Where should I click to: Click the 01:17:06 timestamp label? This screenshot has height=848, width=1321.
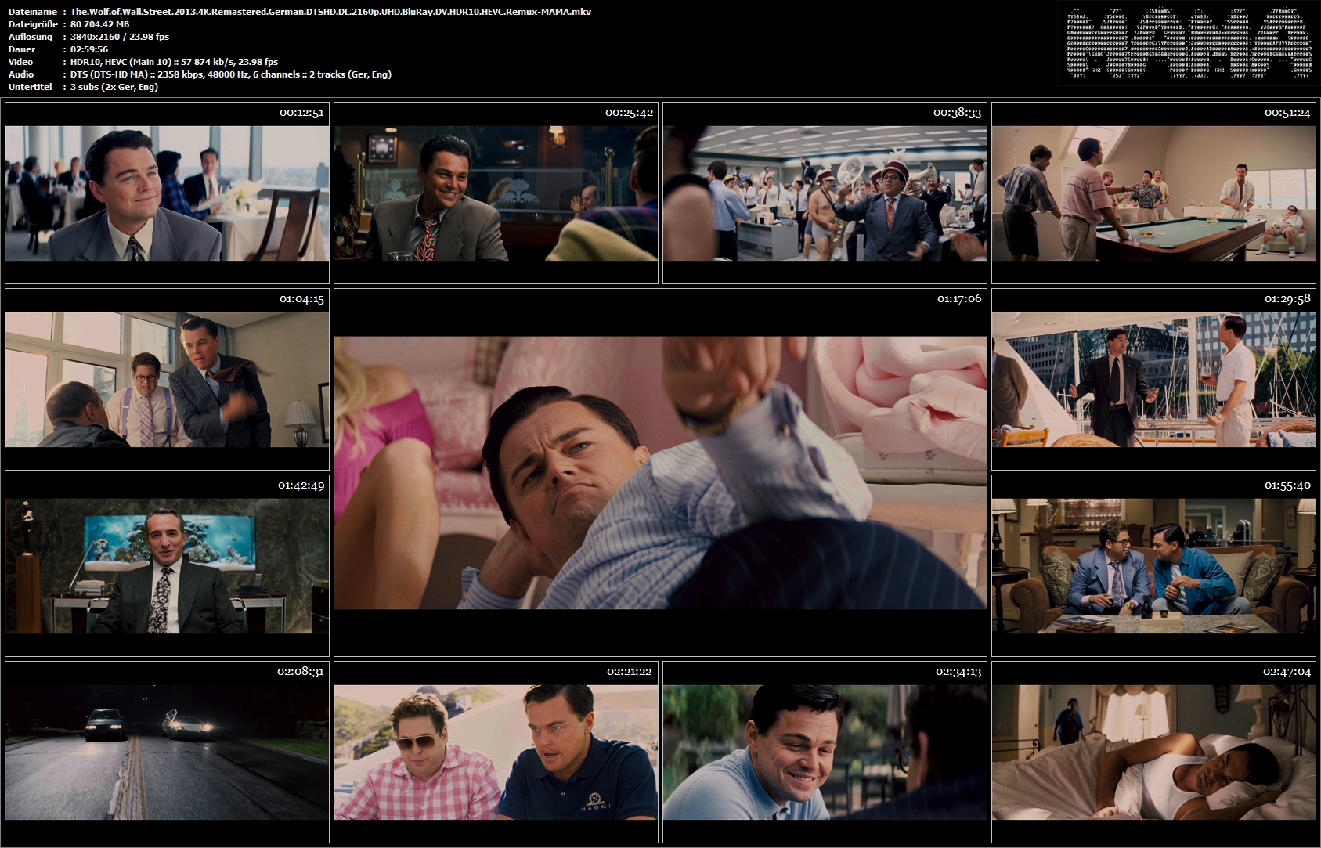[959, 298]
